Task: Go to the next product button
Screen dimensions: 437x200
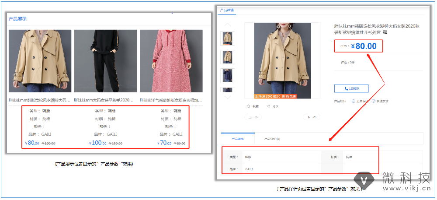Action: 312,117
